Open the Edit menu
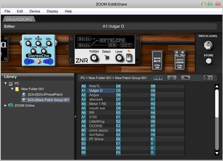Screen dimensions: 223x161 [20, 11]
